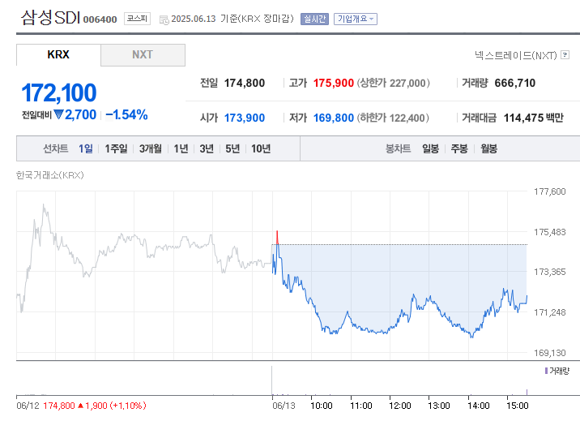Click the 15:00 time axis label

point(517,406)
